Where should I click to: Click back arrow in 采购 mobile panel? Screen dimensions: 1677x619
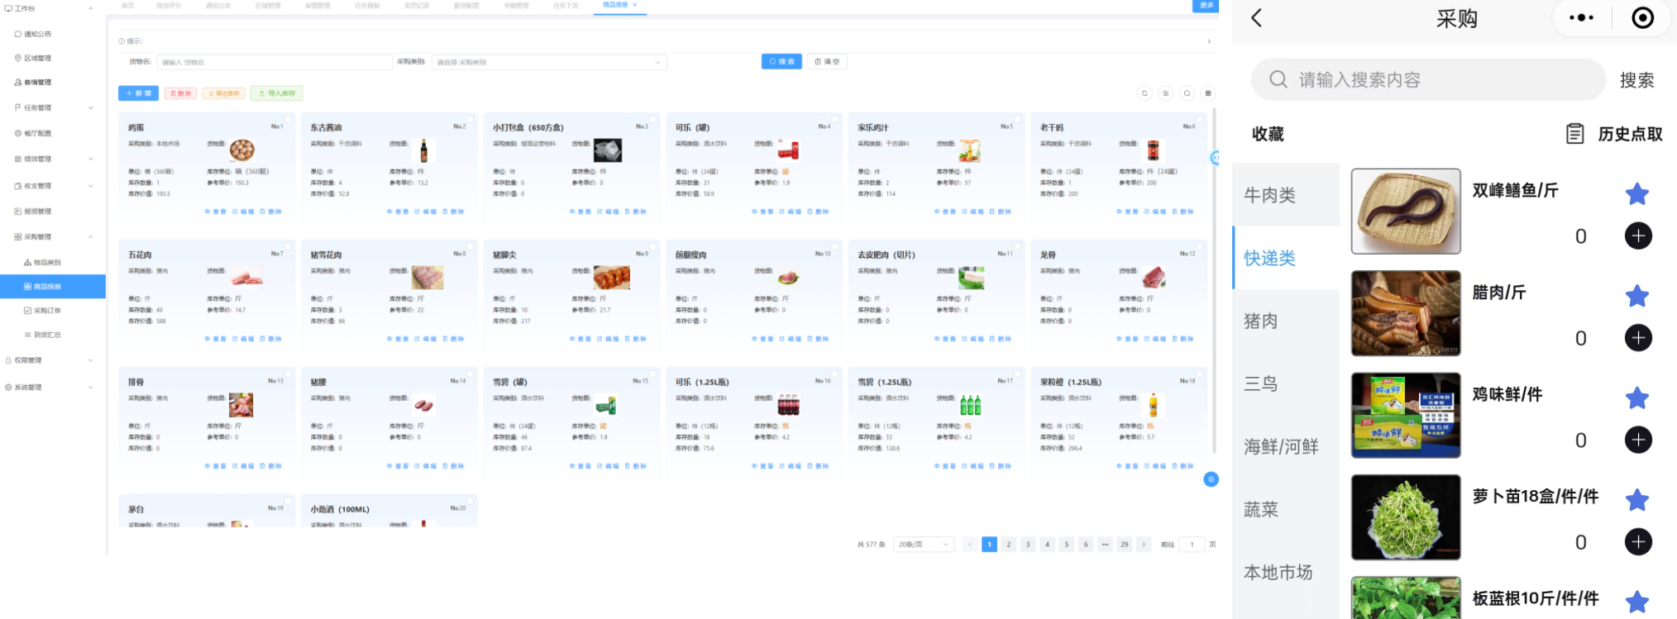coord(1256,18)
